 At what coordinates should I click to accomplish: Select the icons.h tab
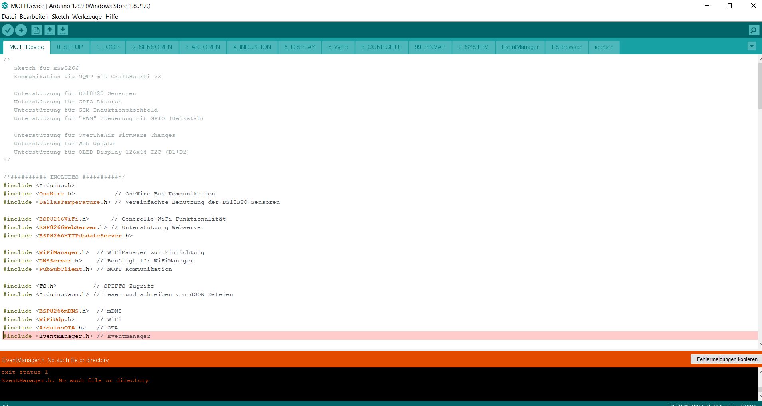click(x=604, y=47)
